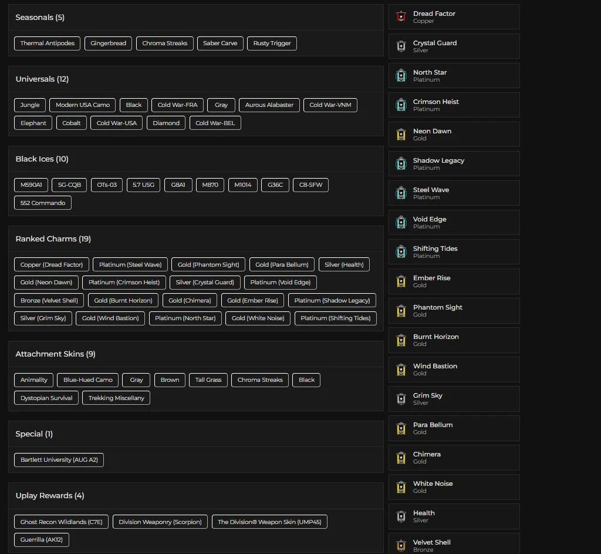Viewport: 601px width, 554px height.
Task: Open the Seasonals (5) section header
Action: (40, 18)
